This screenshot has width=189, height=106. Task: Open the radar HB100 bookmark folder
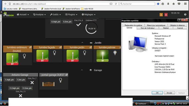point(87,9)
